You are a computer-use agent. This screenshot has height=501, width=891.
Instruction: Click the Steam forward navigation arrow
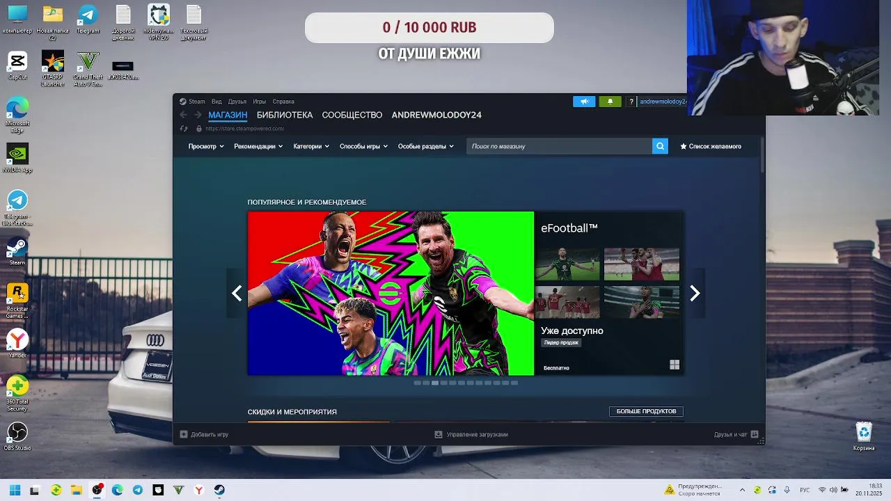point(198,115)
